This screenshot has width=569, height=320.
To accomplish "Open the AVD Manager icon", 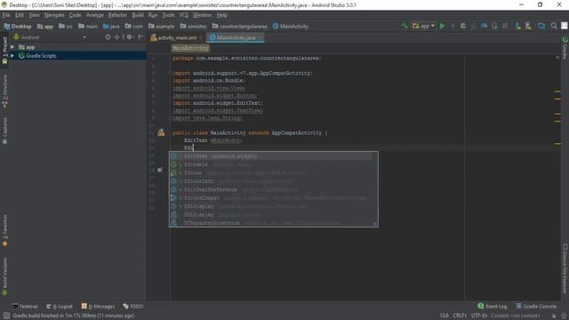I will coord(517,26).
